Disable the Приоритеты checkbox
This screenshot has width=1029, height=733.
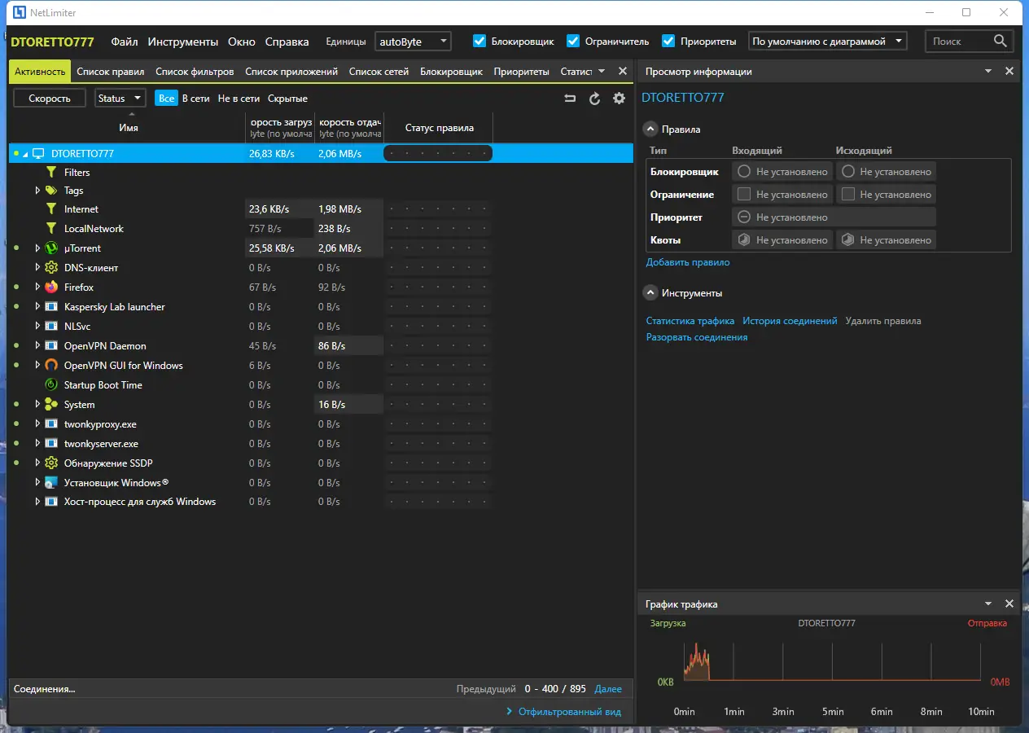[x=668, y=41]
